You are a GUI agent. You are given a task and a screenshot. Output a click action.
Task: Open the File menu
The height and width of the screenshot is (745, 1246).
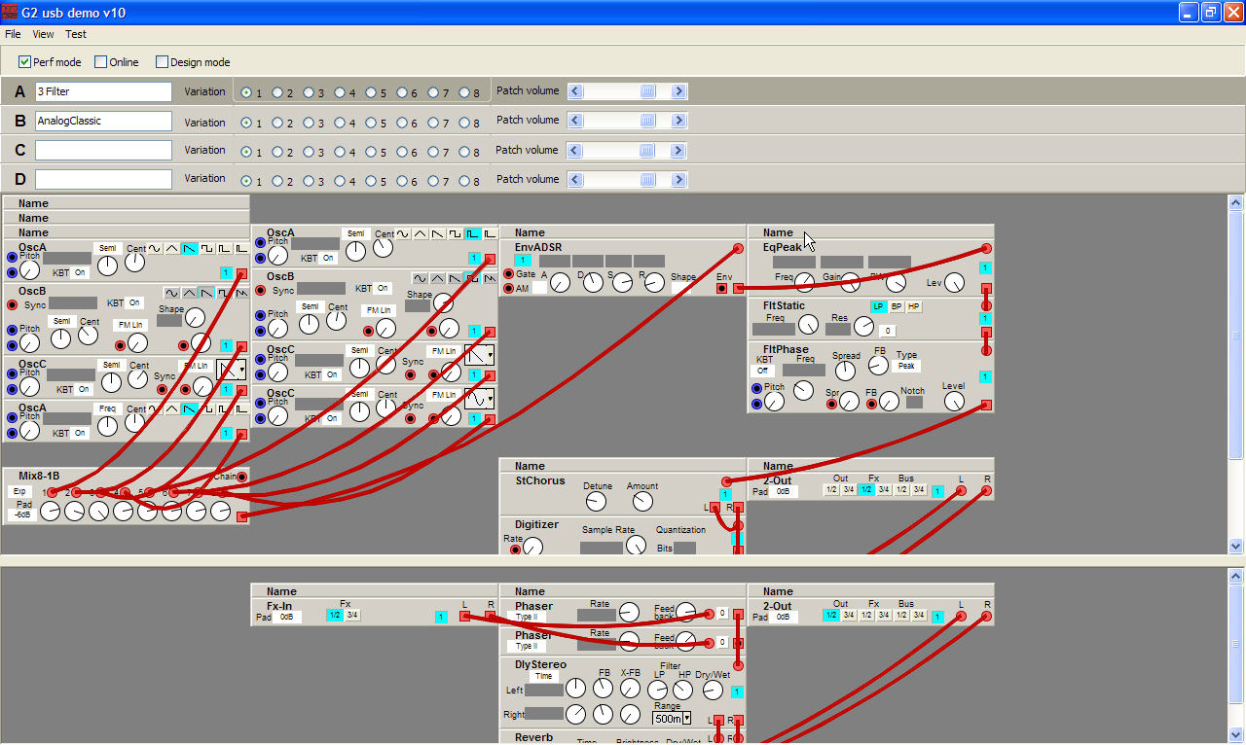[x=13, y=34]
